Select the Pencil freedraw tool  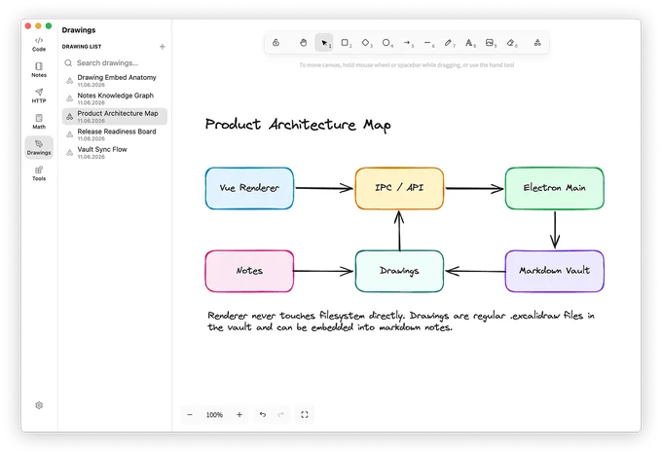pyautogui.click(x=449, y=43)
